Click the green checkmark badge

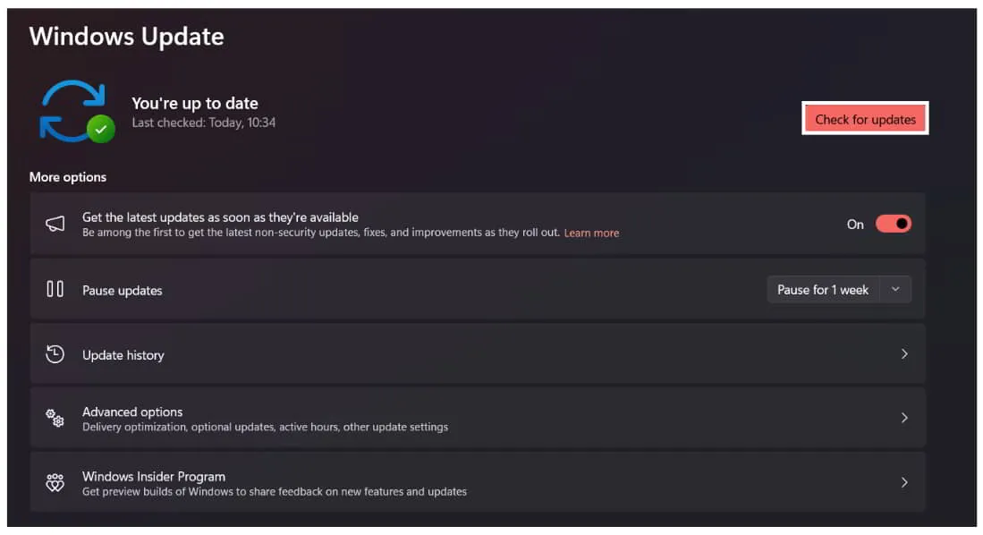point(101,130)
